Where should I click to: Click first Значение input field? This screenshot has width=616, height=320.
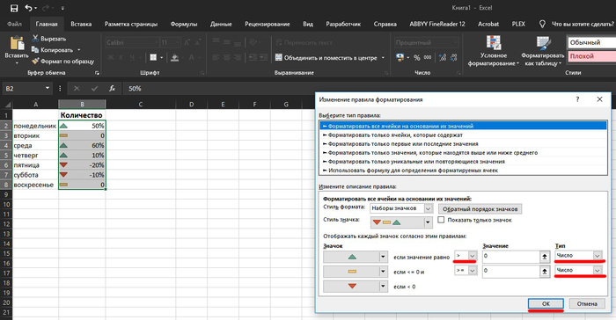click(511, 257)
